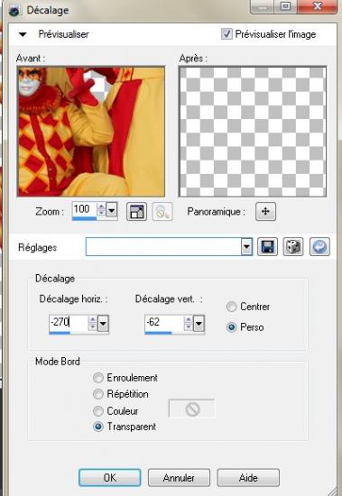The image size is (342, 496).
Task: Collapse the Prévisualiser preview section
Action: tap(23, 34)
